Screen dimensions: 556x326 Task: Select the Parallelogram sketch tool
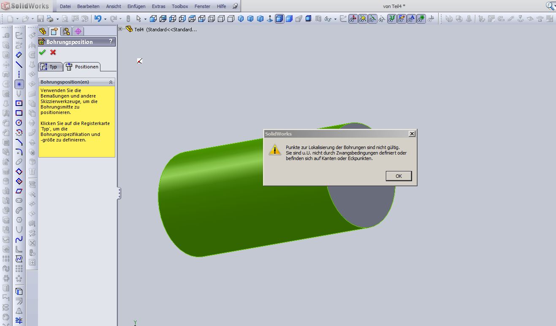click(x=19, y=191)
